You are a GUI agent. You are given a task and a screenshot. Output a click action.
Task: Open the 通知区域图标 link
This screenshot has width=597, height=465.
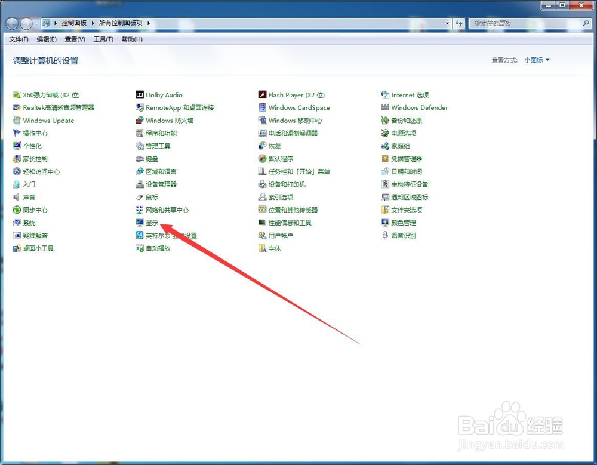tap(410, 197)
